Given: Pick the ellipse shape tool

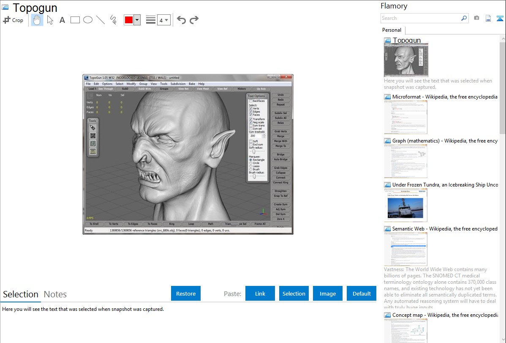Looking at the screenshot, I should click(x=88, y=20).
